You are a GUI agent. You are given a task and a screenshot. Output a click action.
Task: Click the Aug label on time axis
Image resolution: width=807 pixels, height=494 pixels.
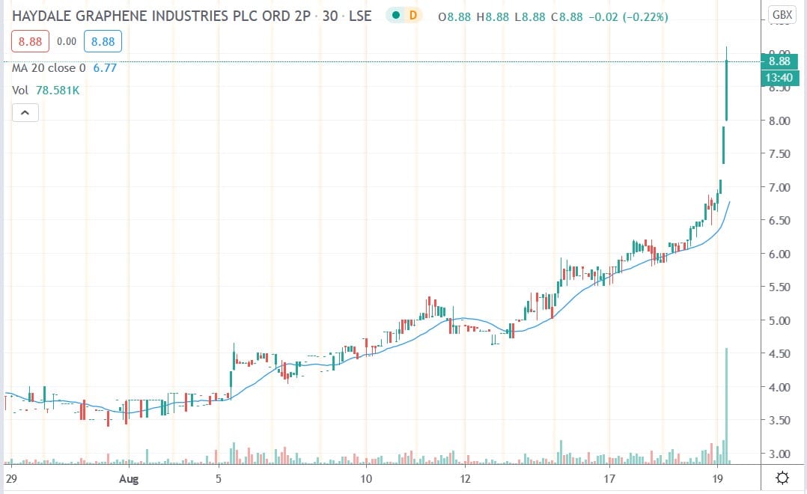click(129, 479)
